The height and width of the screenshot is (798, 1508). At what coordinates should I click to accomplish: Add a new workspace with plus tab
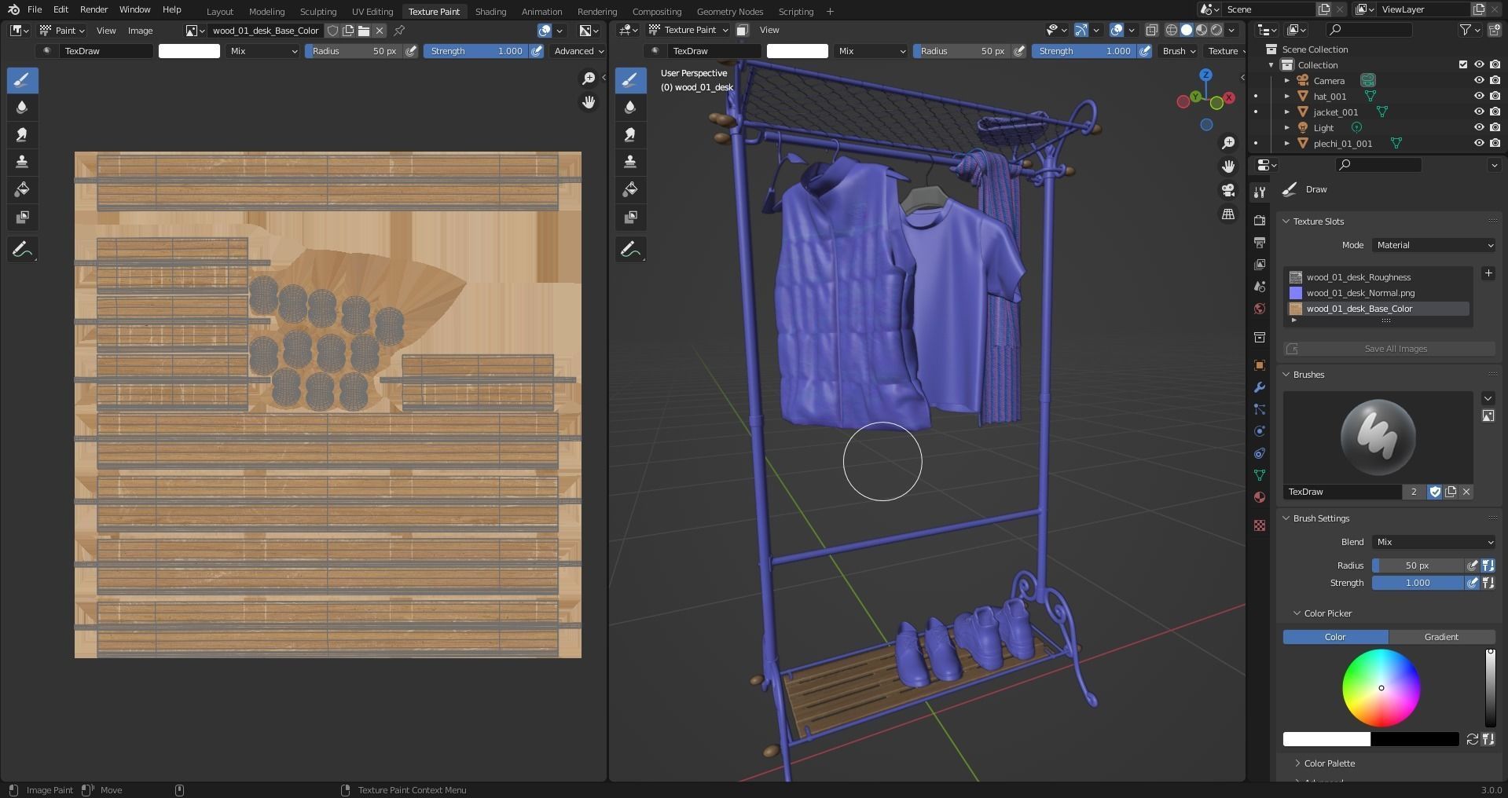830,11
